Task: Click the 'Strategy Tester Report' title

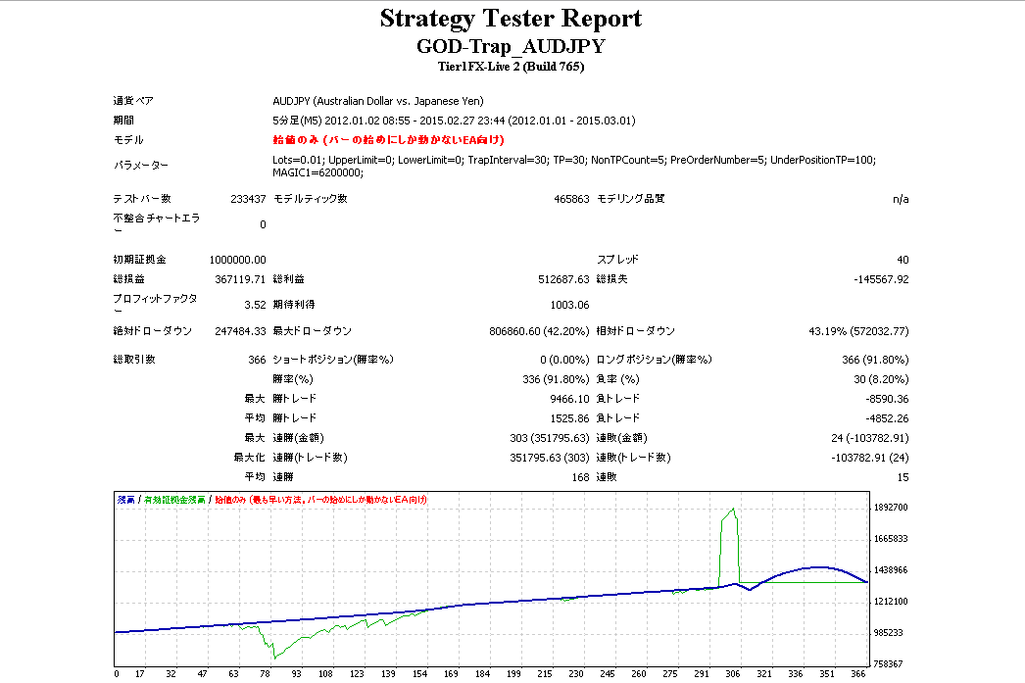Action: coord(511,19)
